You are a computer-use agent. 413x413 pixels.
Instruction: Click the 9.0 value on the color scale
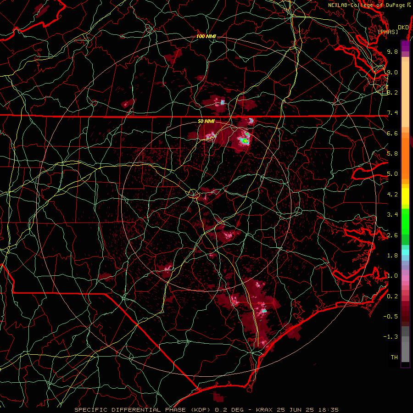click(392, 72)
